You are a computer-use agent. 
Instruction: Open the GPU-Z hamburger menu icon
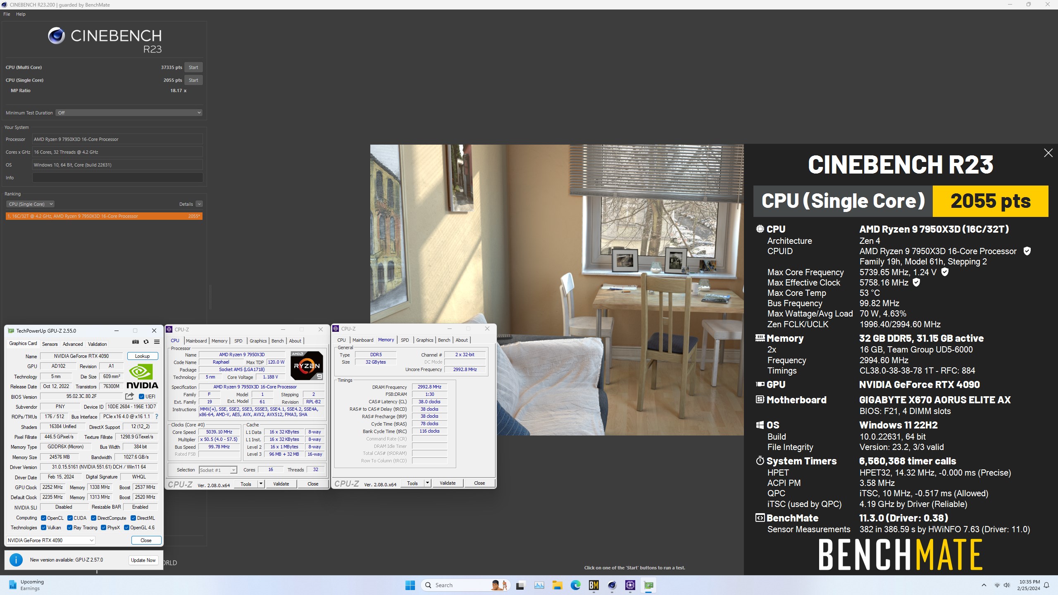(157, 342)
